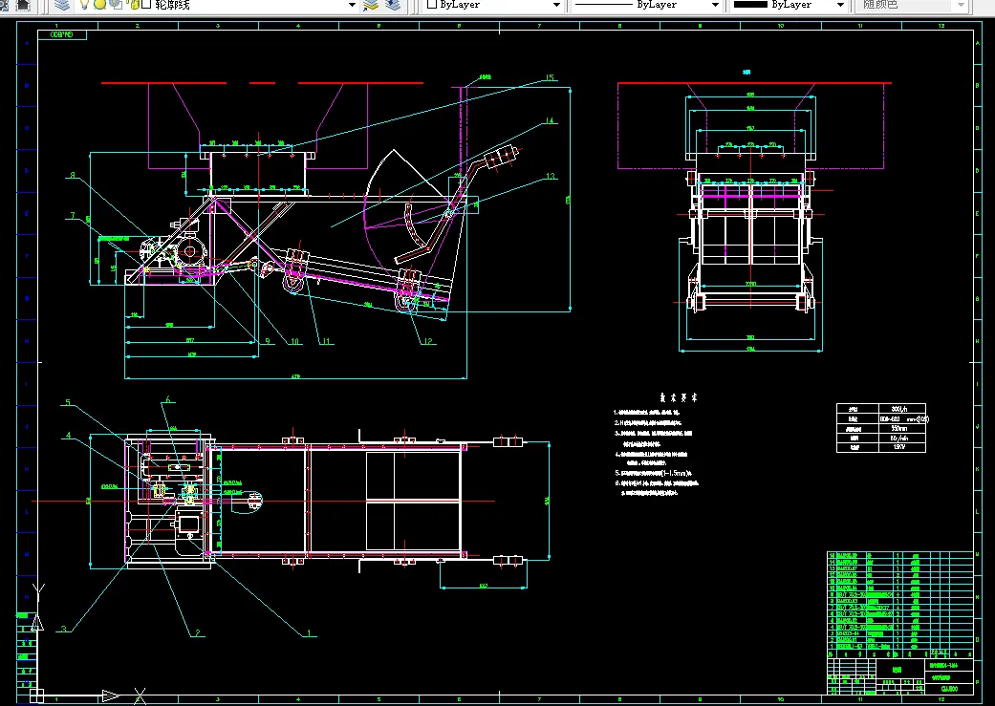Click the layer color square beside 轮廓线
Image resolution: width=995 pixels, height=706 pixels.
[x=146, y=5]
